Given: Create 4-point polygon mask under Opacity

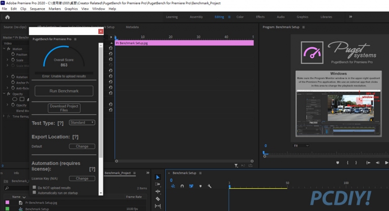Looking at the screenshot, I should point(22,99).
